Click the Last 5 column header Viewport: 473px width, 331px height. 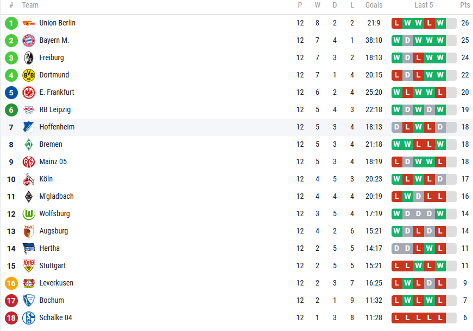[x=424, y=5]
